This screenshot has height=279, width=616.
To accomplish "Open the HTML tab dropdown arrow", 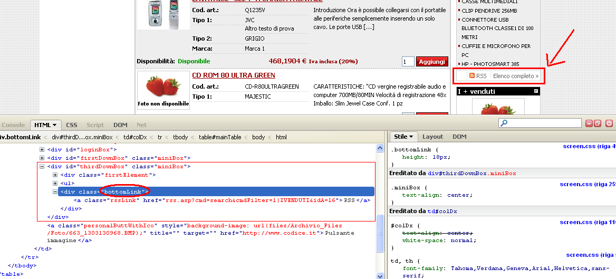I will [x=54, y=126].
